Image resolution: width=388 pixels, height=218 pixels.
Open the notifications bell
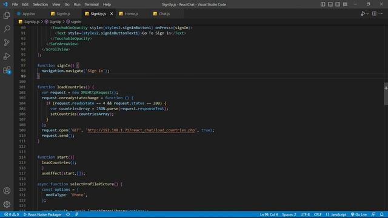(x=382, y=214)
